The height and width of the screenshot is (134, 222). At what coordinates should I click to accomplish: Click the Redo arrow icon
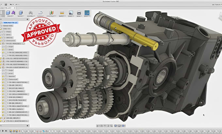click(16, 5)
